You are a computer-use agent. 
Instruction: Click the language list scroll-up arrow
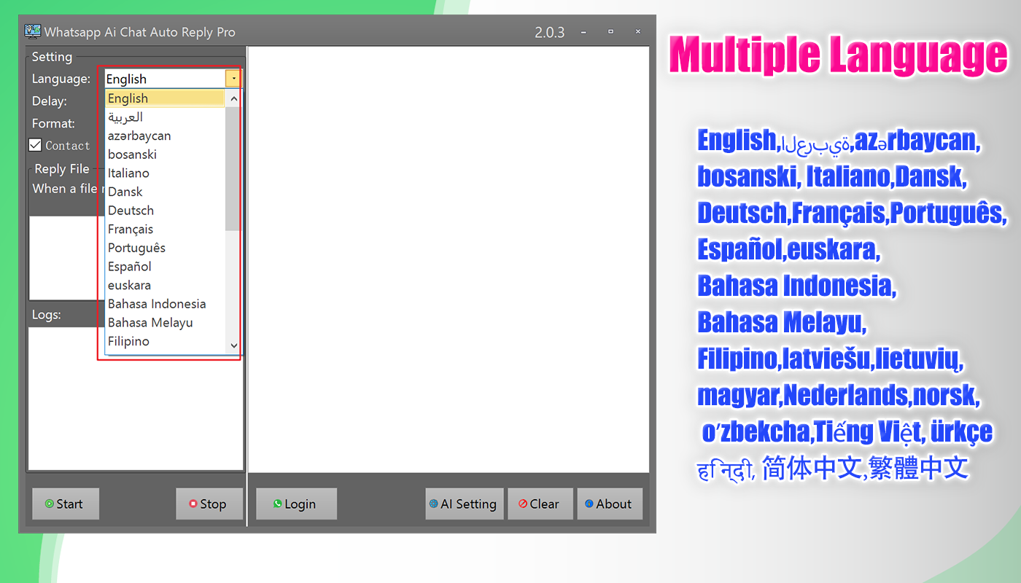[x=233, y=98]
